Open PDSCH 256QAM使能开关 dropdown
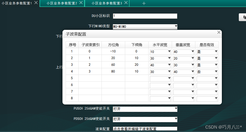Screen dimensions: 246x132 tap(145, 119)
